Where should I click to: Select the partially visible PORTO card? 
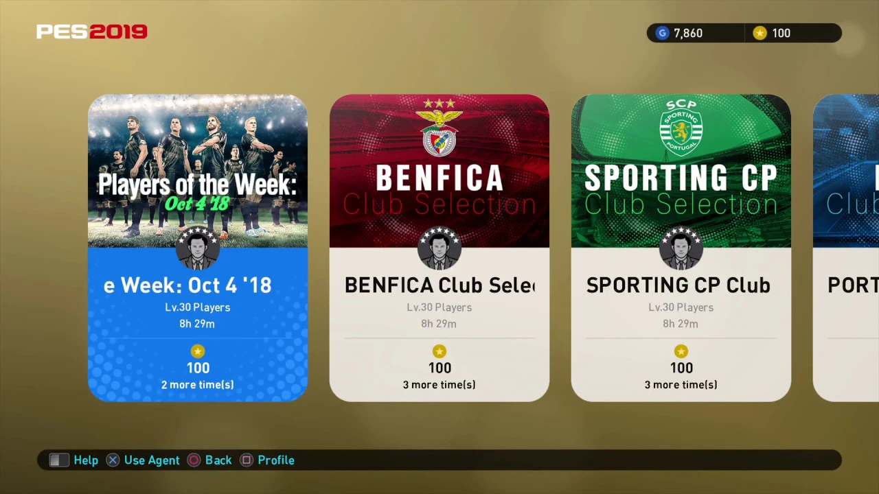click(846, 248)
